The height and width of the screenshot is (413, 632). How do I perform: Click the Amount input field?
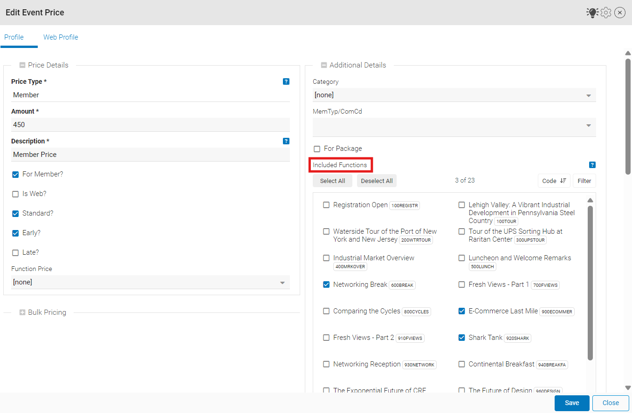click(x=151, y=125)
